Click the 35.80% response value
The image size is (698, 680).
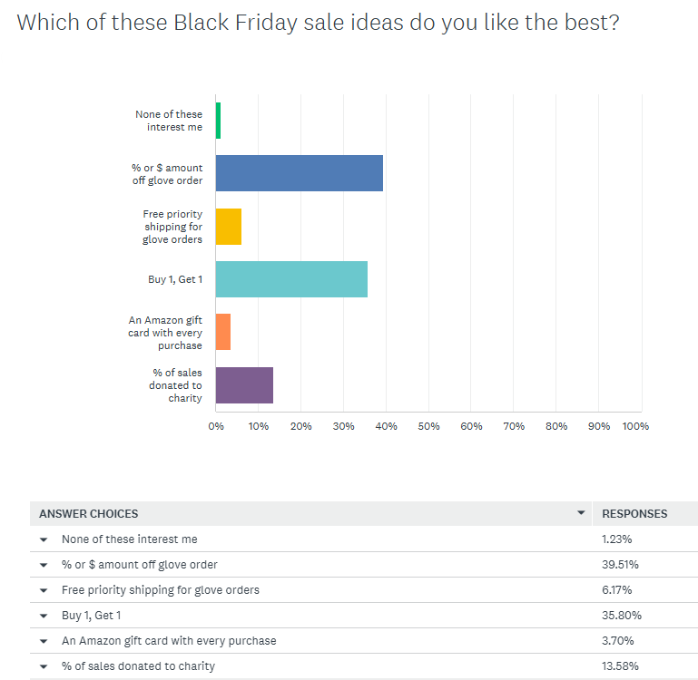[622, 616]
